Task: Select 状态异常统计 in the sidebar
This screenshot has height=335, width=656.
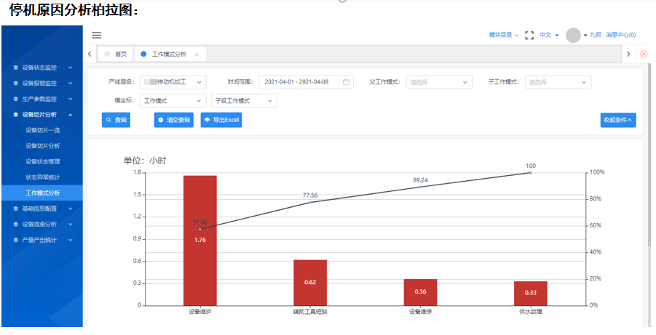Action: pyautogui.click(x=42, y=177)
